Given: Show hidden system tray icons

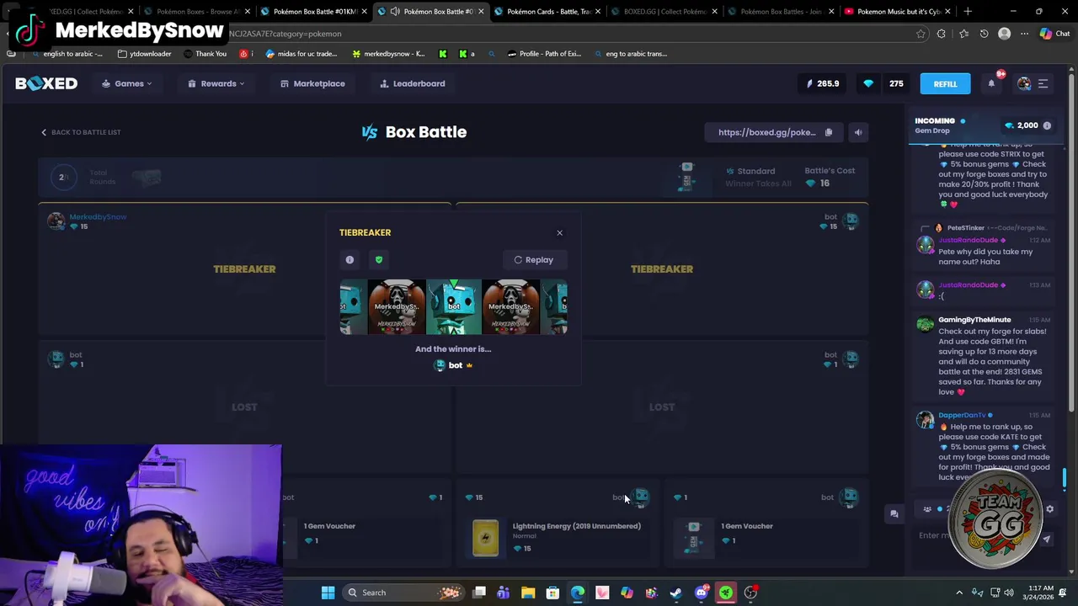Looking at the screenshot, I should click(959, 593).
